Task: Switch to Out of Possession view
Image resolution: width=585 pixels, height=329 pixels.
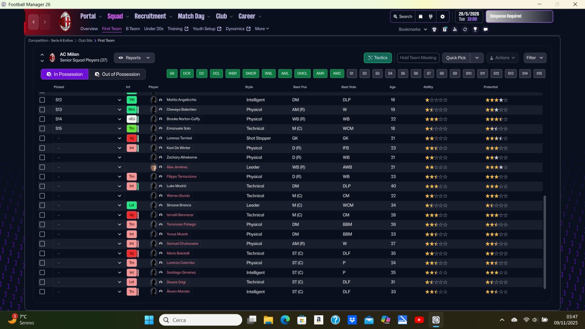Action: pyautogui.click(x=117, y=74)
